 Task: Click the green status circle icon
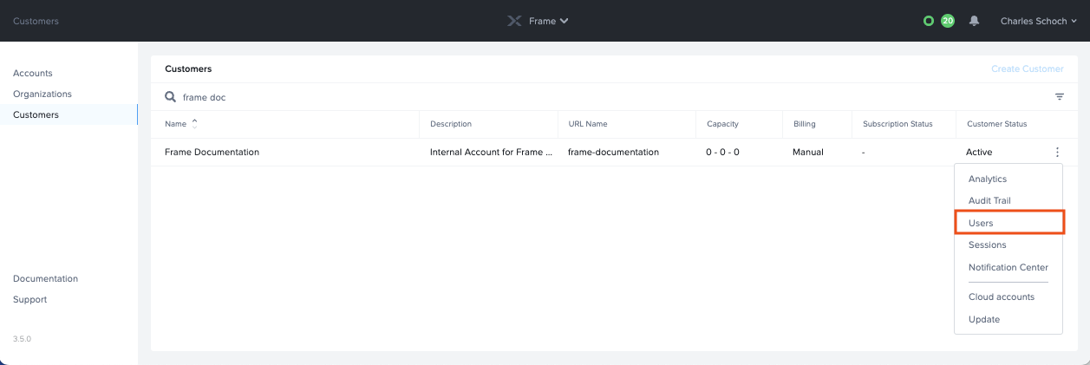pos(929,21)
